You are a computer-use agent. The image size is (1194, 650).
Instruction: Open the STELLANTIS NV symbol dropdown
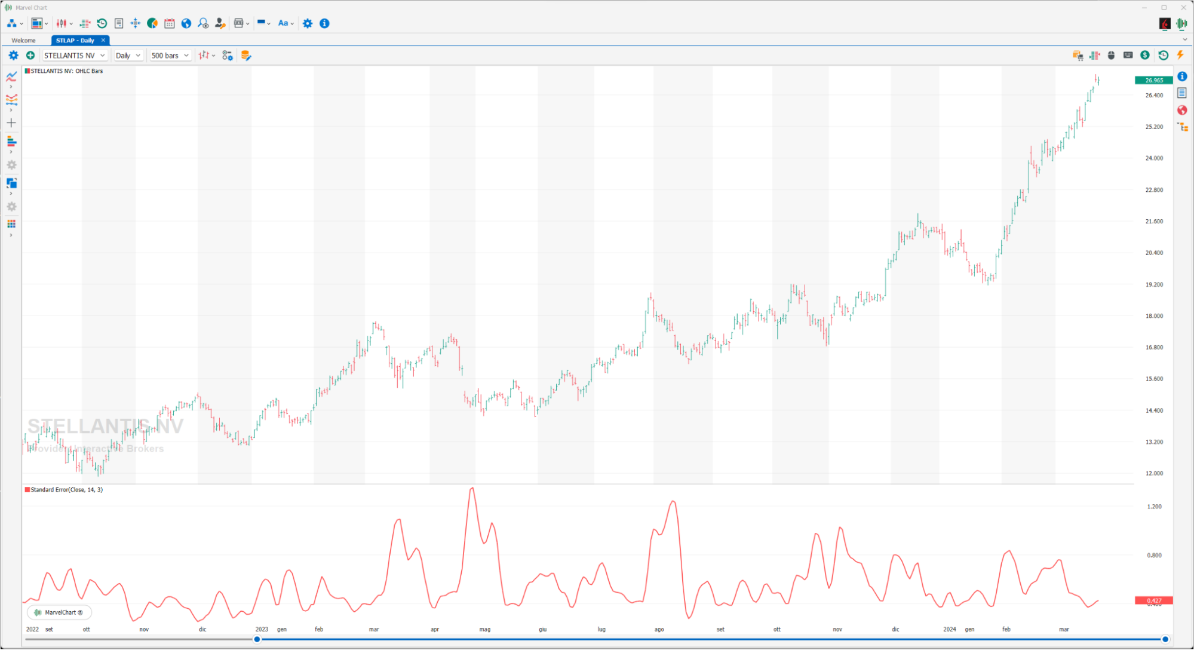point(75,55)
